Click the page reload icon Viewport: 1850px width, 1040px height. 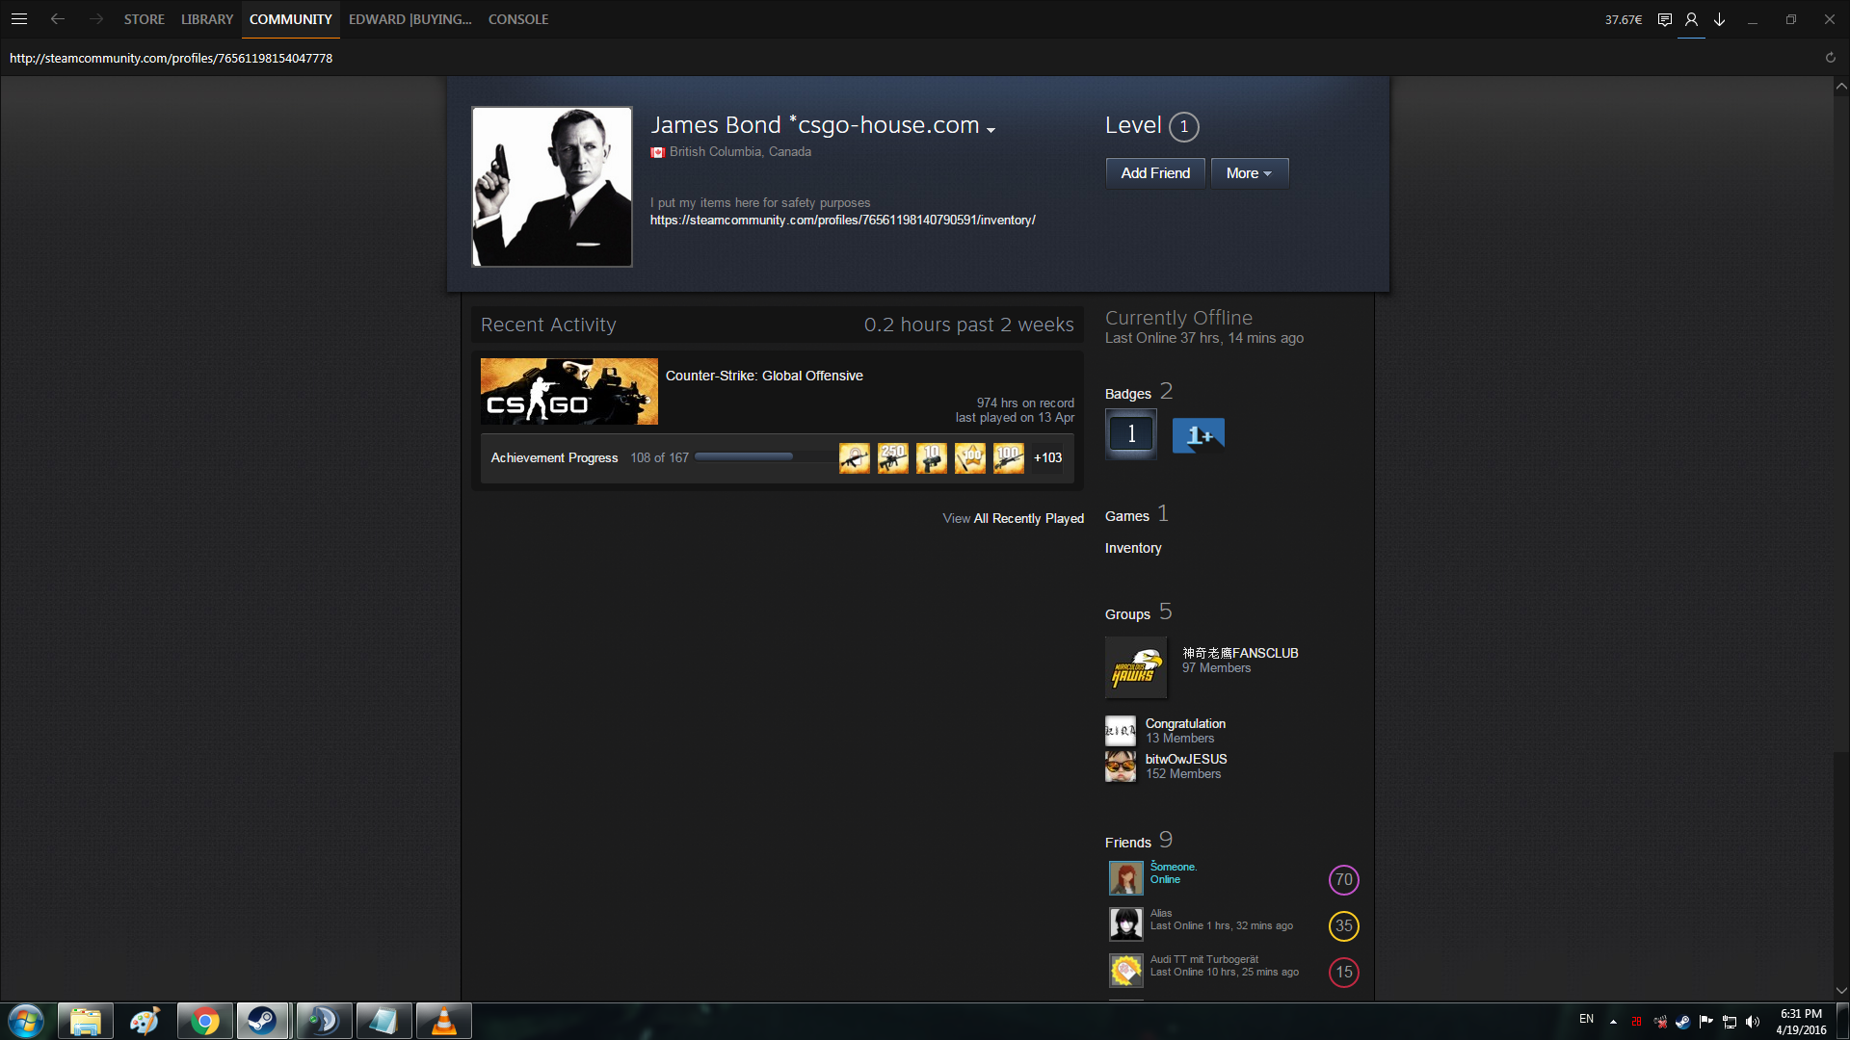(x=1831, y=58)
